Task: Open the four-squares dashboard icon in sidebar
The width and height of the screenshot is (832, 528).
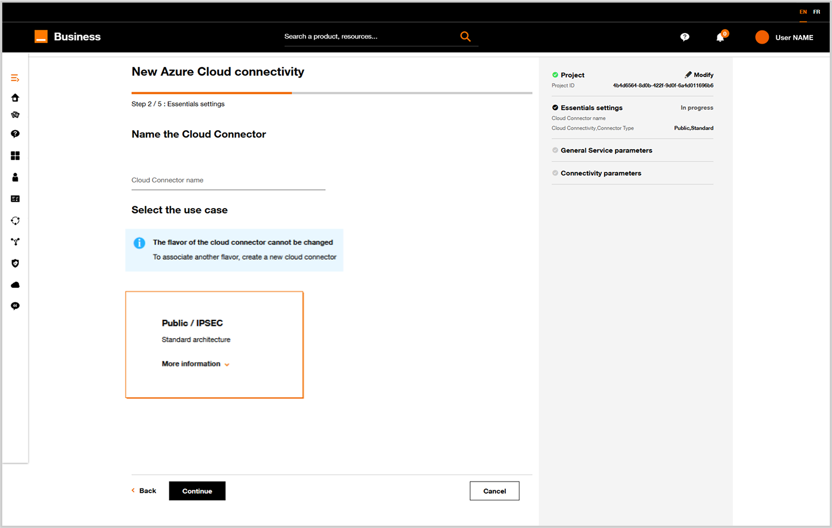Action: coord(15,155)
